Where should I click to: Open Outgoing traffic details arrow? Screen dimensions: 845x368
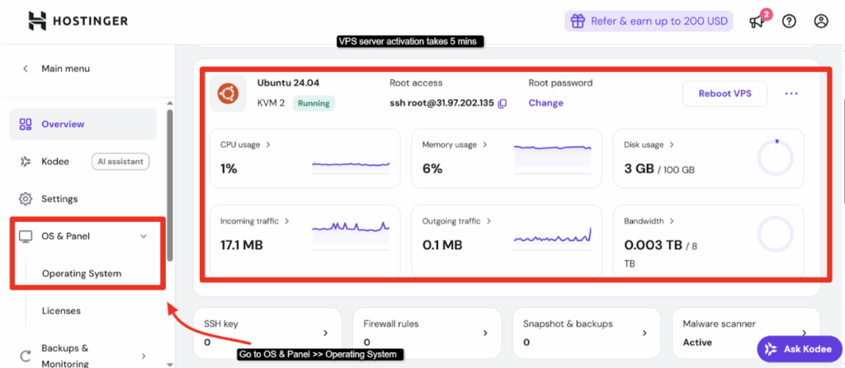click(489, 221)
